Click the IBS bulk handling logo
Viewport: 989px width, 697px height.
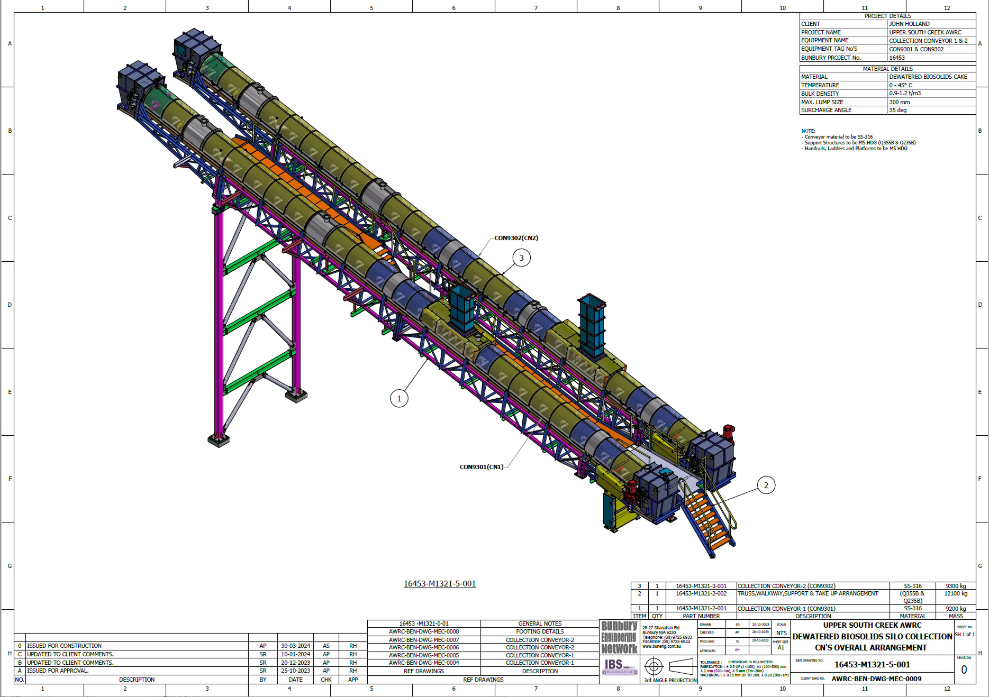pyautogui.click(x=619, y=666)
